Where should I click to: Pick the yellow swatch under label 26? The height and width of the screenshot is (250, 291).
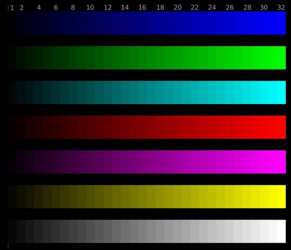(229, 196)
